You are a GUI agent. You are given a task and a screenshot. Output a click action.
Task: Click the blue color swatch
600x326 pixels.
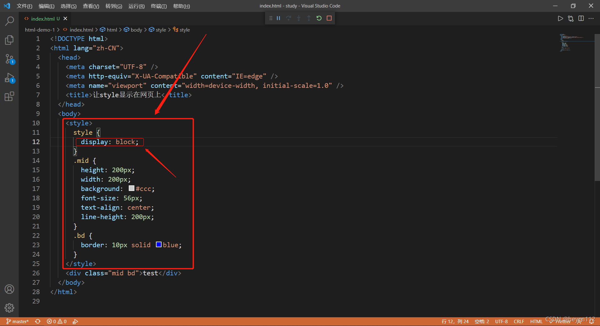tap(159, 244)
